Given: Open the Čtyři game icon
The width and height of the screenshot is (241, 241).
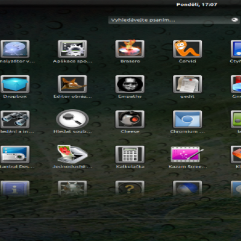Looking at the screenshot, I should pyautogui.click(x=236, y=49).
